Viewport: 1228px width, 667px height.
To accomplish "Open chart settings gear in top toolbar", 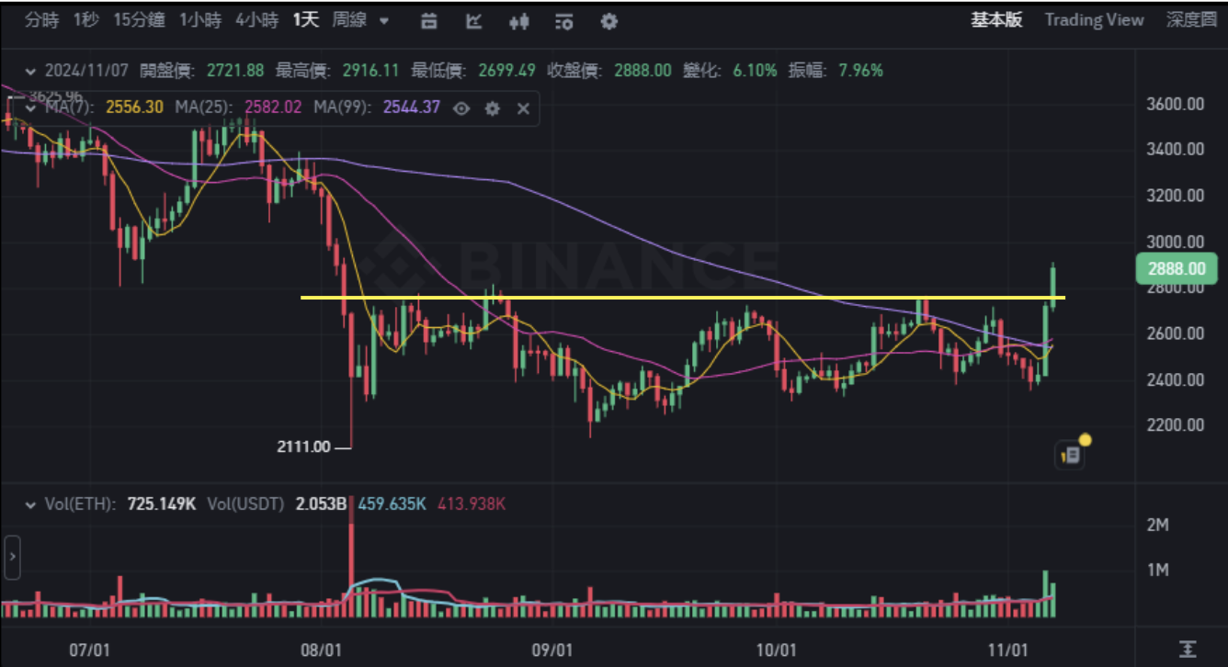I will tap(608, 21).
